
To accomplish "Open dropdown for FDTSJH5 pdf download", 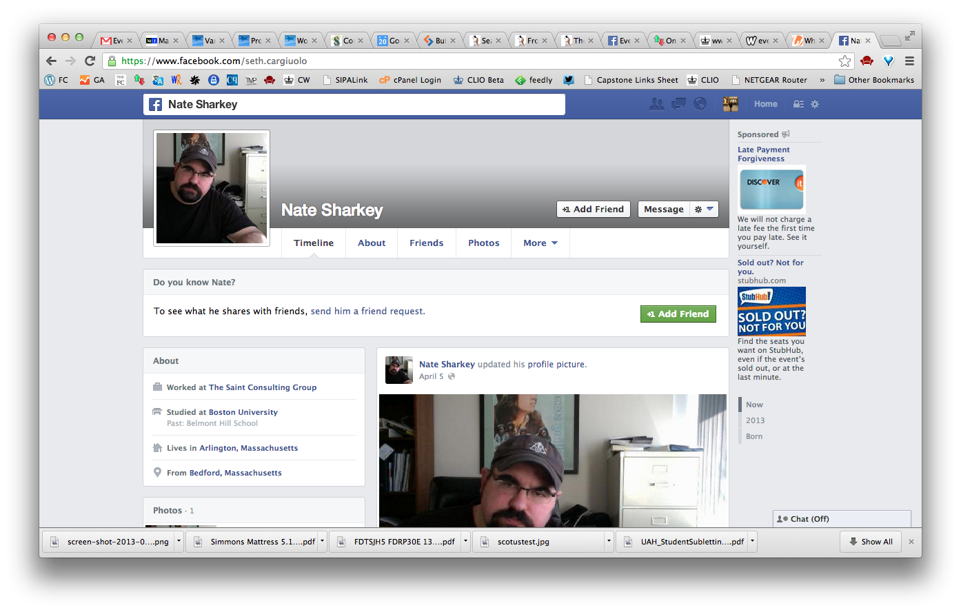I will coord(466,542).
